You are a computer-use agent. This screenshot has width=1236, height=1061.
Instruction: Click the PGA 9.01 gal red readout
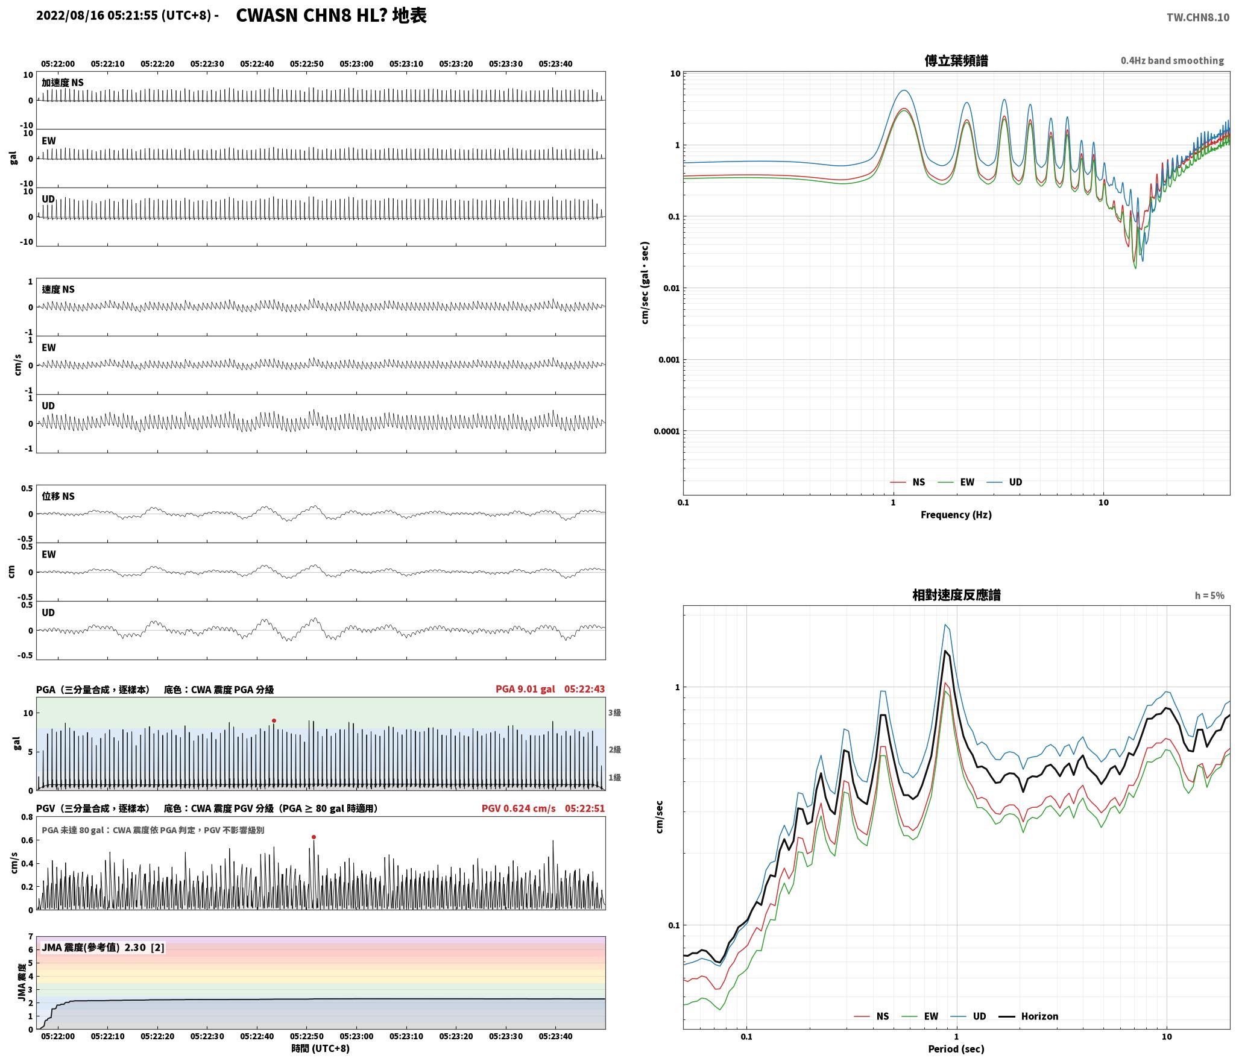pos(525,688)
